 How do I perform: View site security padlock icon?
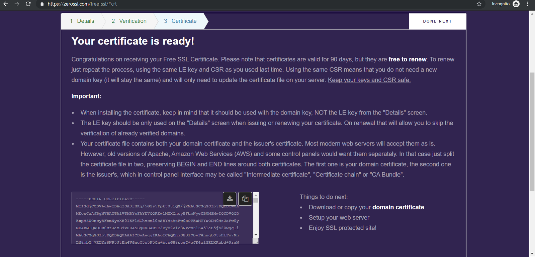[x=42, y=4]
